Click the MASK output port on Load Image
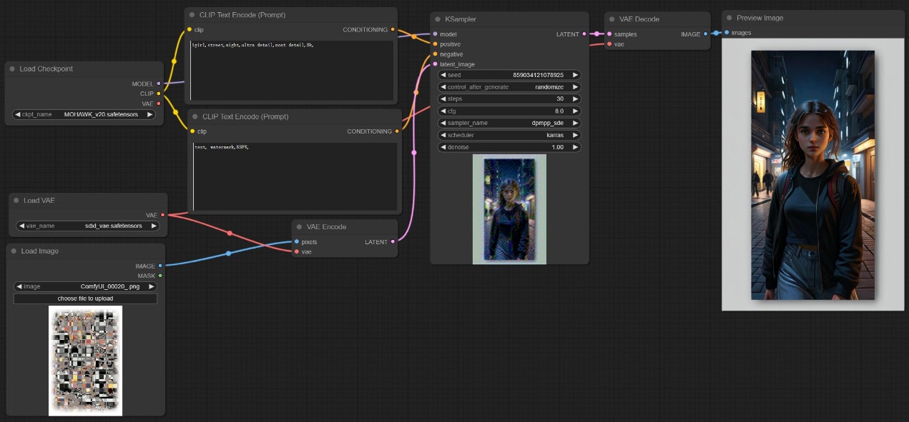This screenshot has width=909, height=422. click(160, 276)
